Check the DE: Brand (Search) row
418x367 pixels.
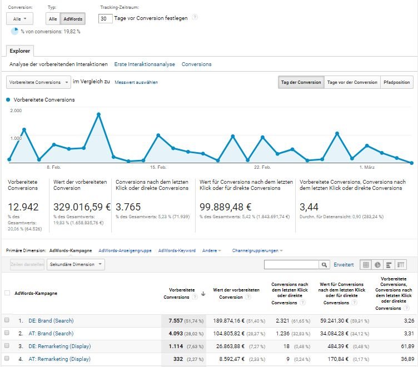coord(7,320)
